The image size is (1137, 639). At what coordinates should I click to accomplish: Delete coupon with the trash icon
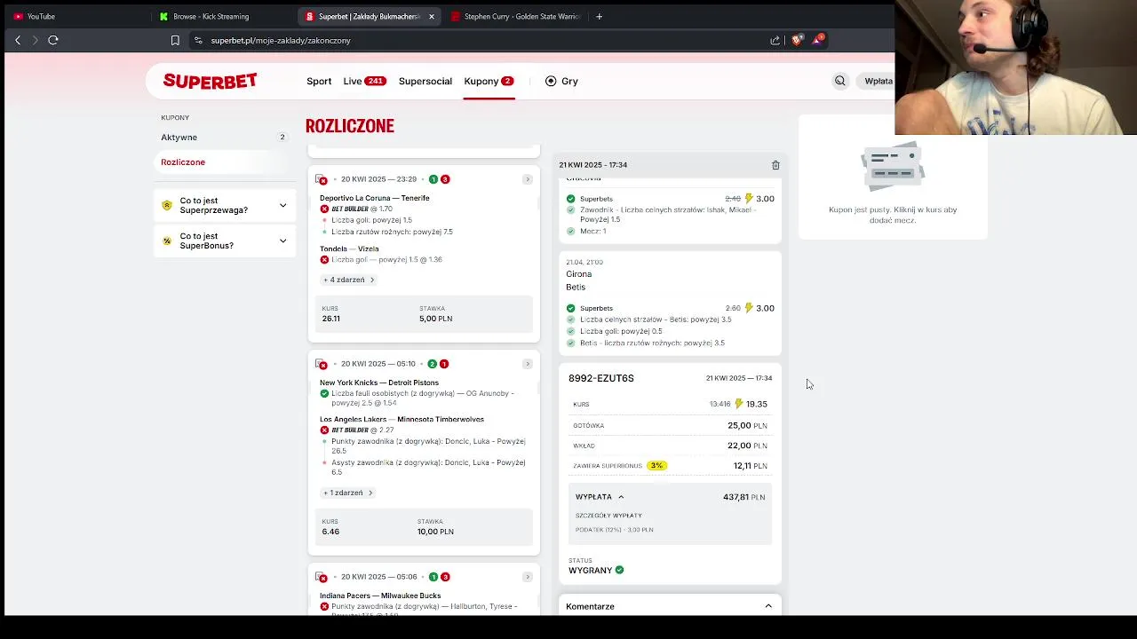(775, 165)
